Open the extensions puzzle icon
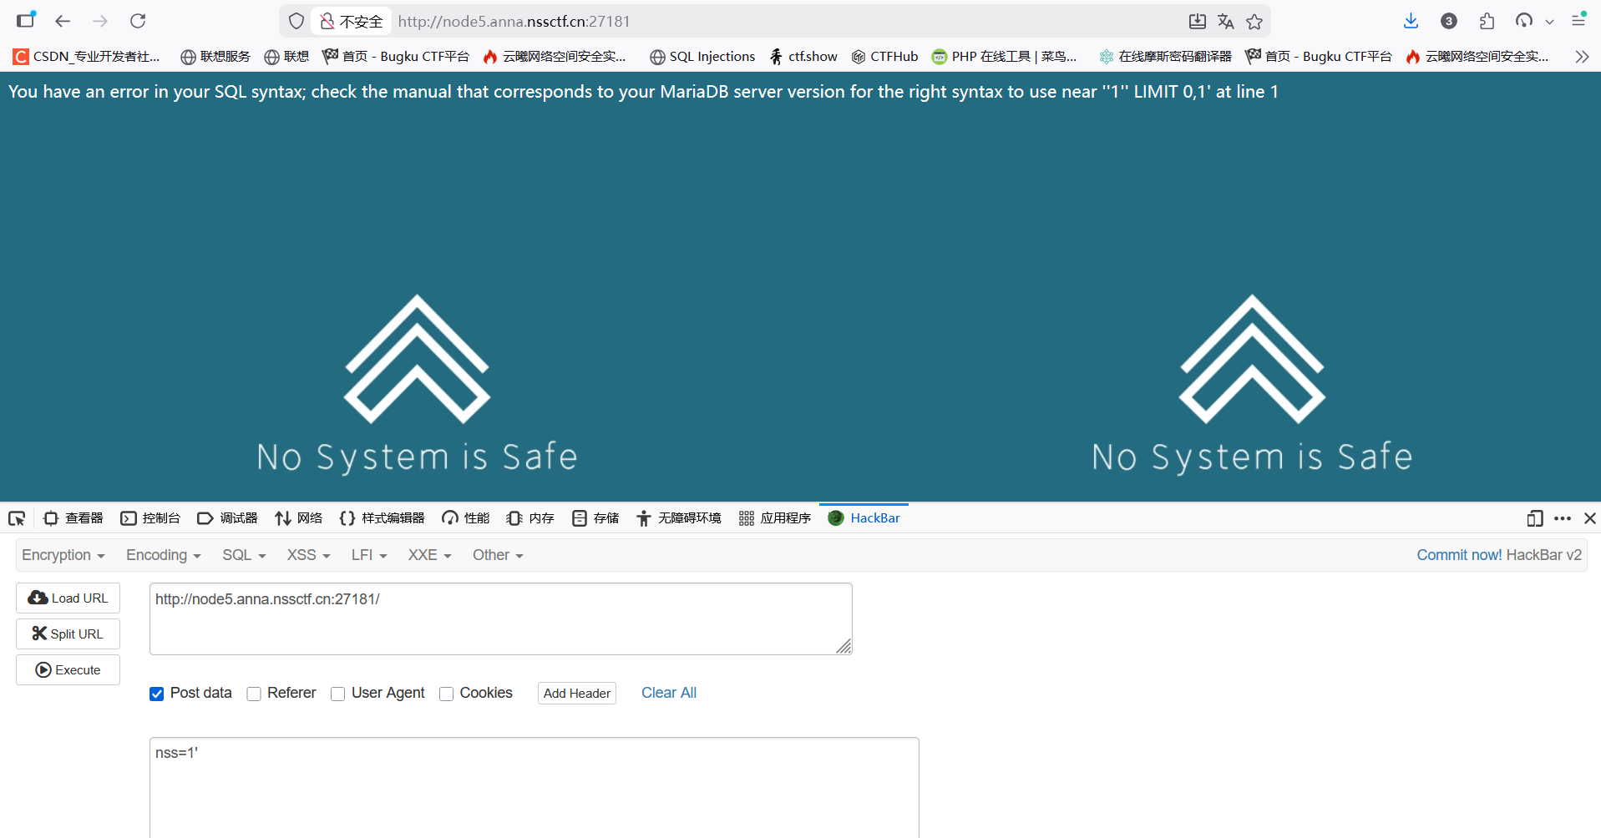Screen dimensions: 1601x838 click(x=1487, y=21)
